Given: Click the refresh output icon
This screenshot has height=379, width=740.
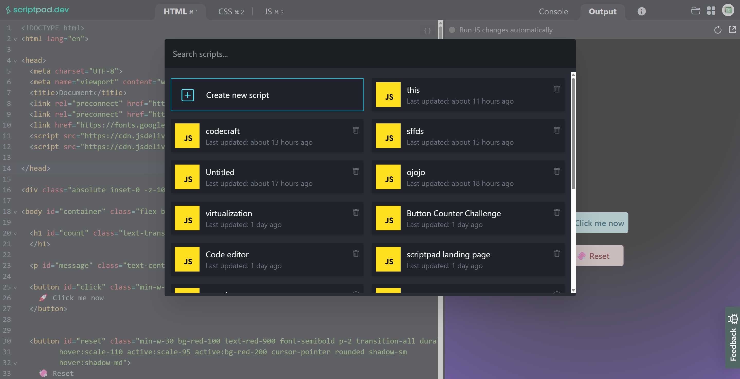Looking at the screenshot, I should click(718, 30).
